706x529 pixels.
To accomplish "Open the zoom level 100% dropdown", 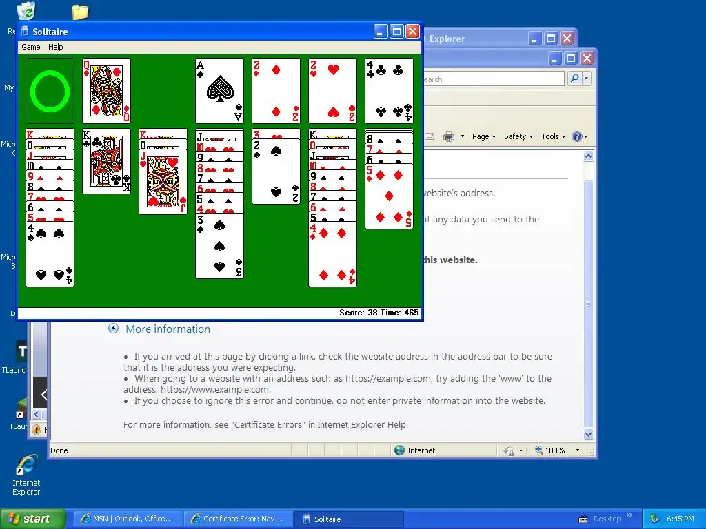I will pyautogui.click(x=577, y=450).
